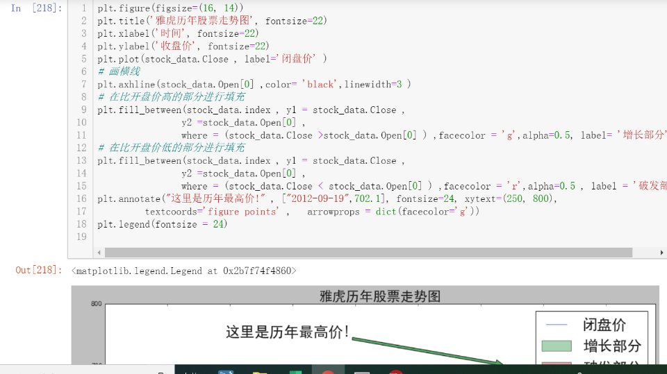This screenshot has height=374, width=667.
Task: Click the plt.xlabel('时间') code line
Action: click(x=178, y=33)
